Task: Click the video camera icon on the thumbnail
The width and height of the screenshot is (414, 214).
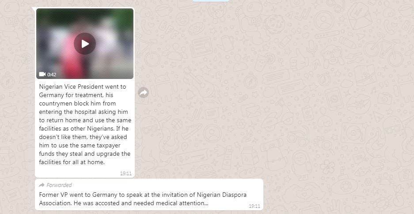Action: pyautogui.click(x=42, y=74)
